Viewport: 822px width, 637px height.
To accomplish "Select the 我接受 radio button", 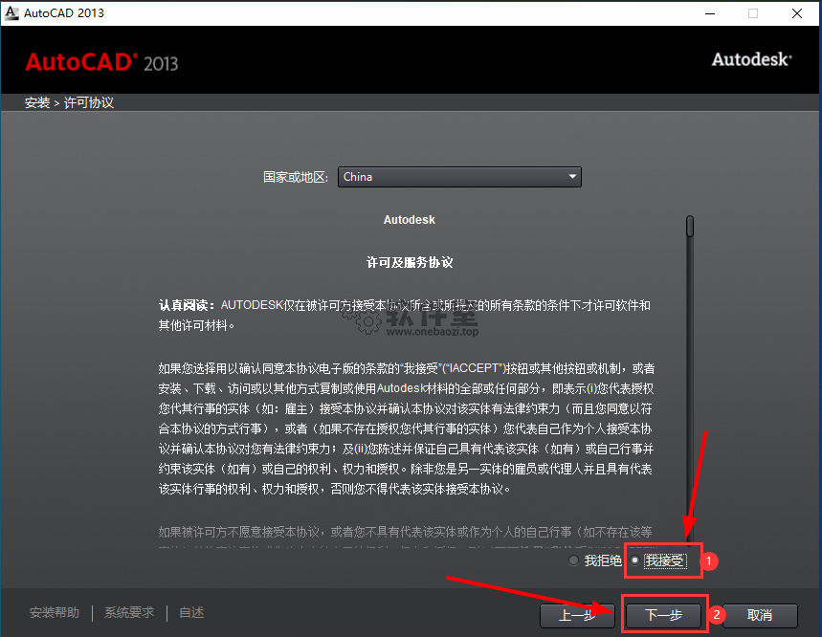I will click(634, 560).
